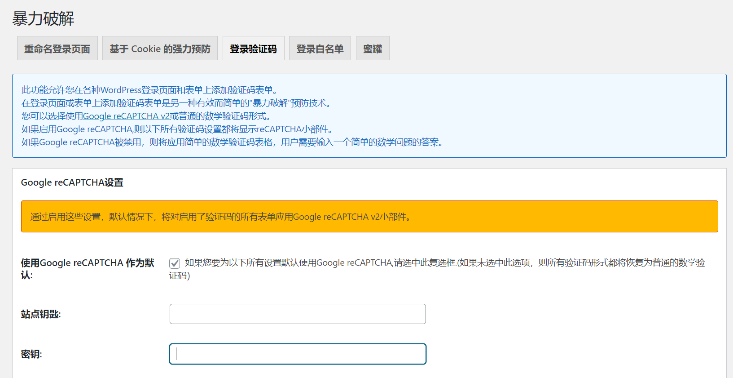
Task: Click info line starting 如果启用Google reCAPTCHA
Action: tap(177, 129)
